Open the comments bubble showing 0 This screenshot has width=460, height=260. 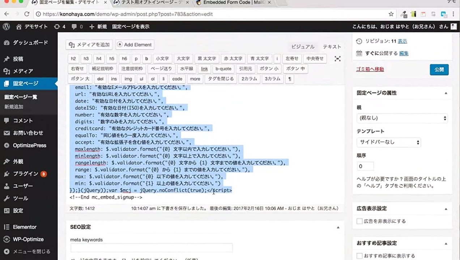(77, 26)
